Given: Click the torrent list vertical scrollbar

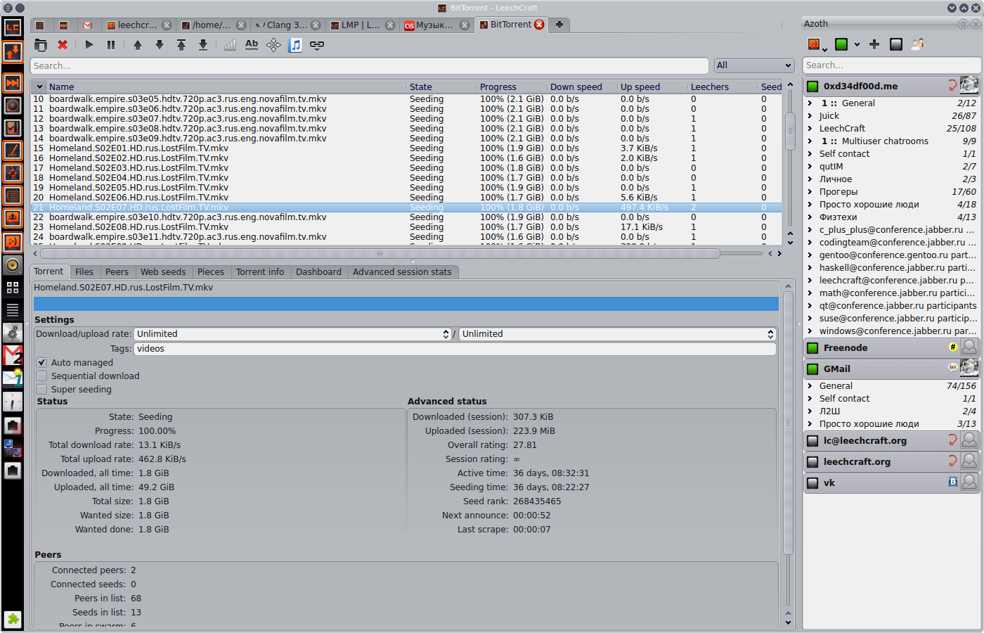Looking at the screenshot, I should (x=791, y=130).
